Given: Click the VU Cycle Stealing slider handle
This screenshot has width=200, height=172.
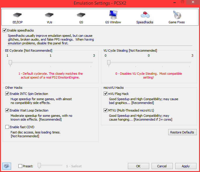Looking at the screenshot, I should tap(109, 62).
